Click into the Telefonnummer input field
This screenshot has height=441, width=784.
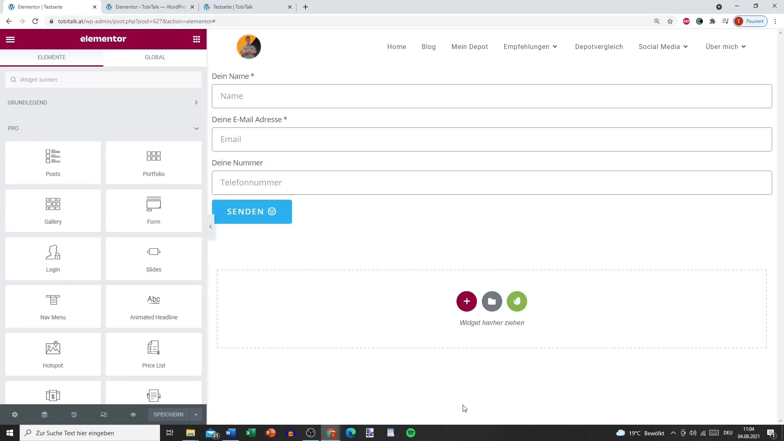pos(492,183)
